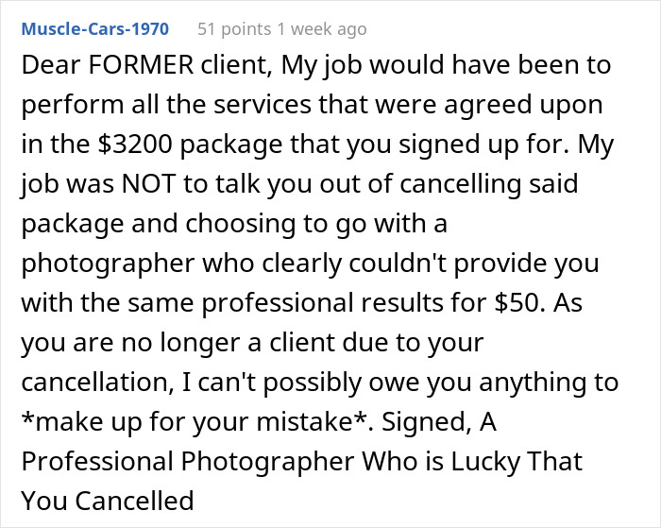
Task: Click the 51 points score
Action: click(x=234, y=29)
